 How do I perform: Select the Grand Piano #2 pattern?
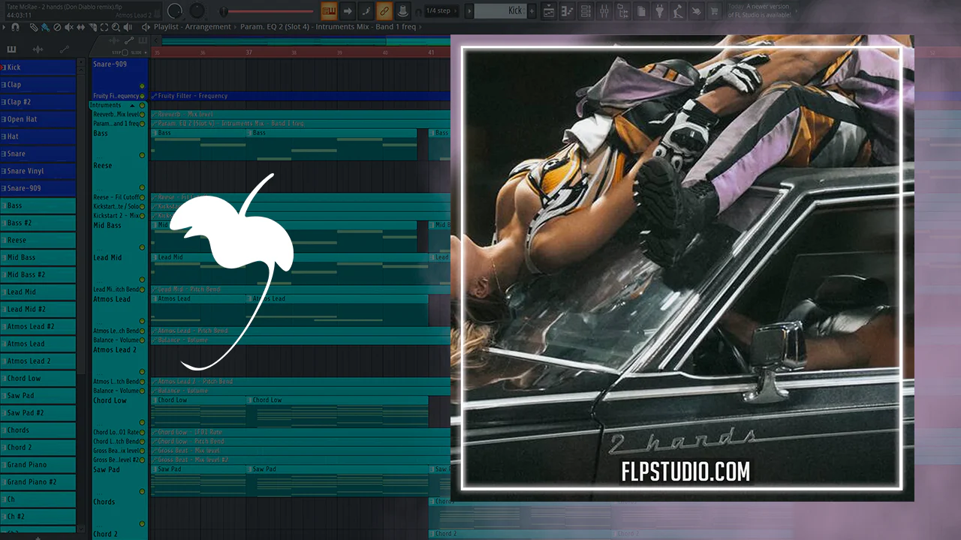38,481
